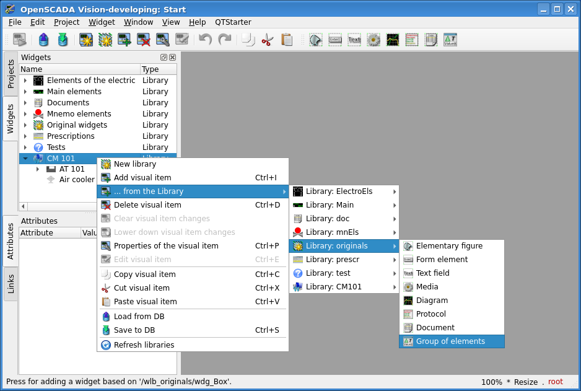Click the Load from DB toolbar icon

[x=43, y=40]
